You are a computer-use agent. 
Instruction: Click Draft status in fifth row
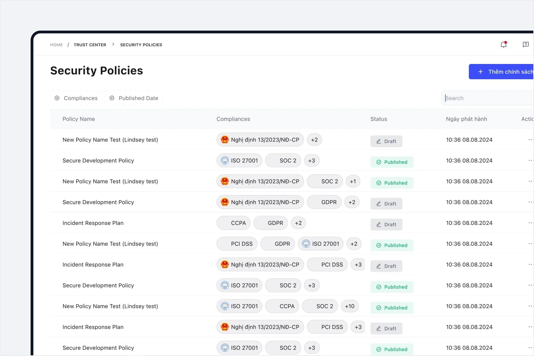tap(386, 225)
